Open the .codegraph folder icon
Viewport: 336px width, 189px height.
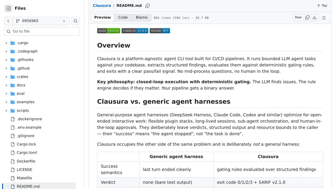[x=13, y=51]
